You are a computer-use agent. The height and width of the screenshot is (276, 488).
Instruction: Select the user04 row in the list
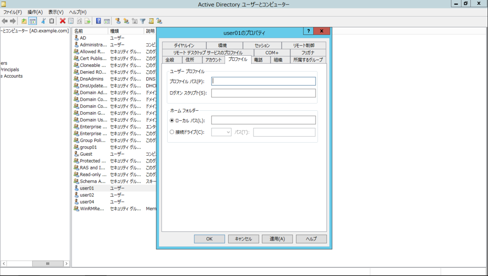click(114, 202)
